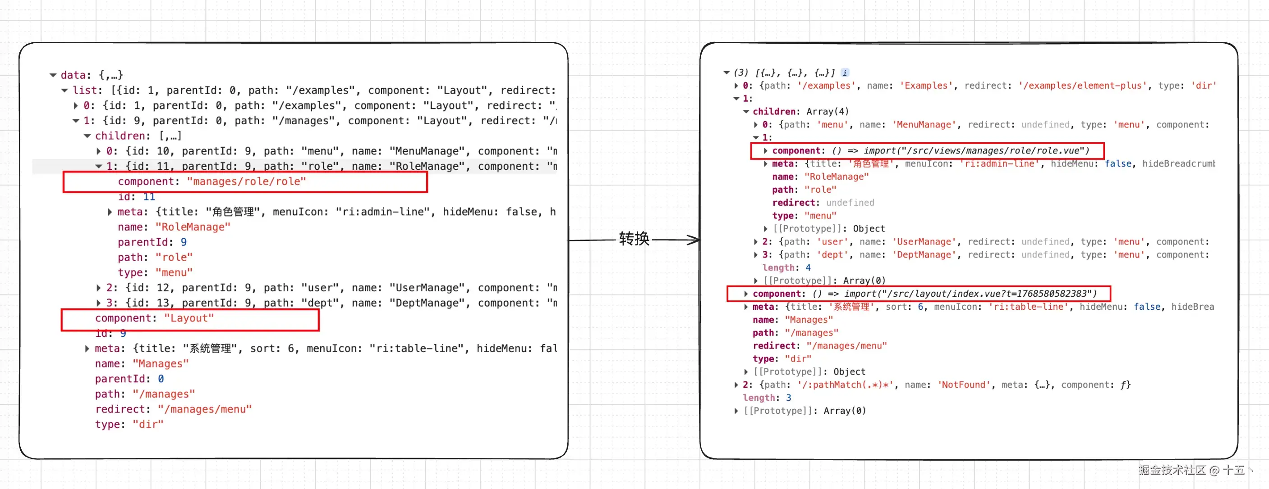Expand [[Prototype]]: Object under RoleManage

(766, 229)
